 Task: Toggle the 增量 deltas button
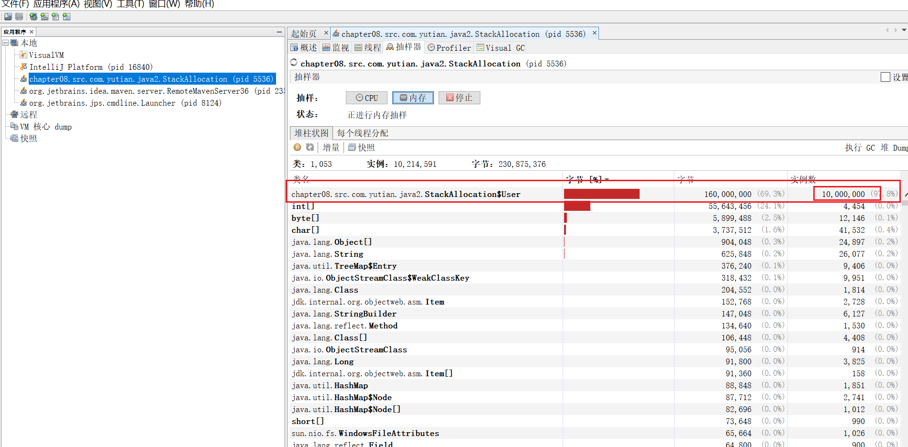(x=331, y=148)
